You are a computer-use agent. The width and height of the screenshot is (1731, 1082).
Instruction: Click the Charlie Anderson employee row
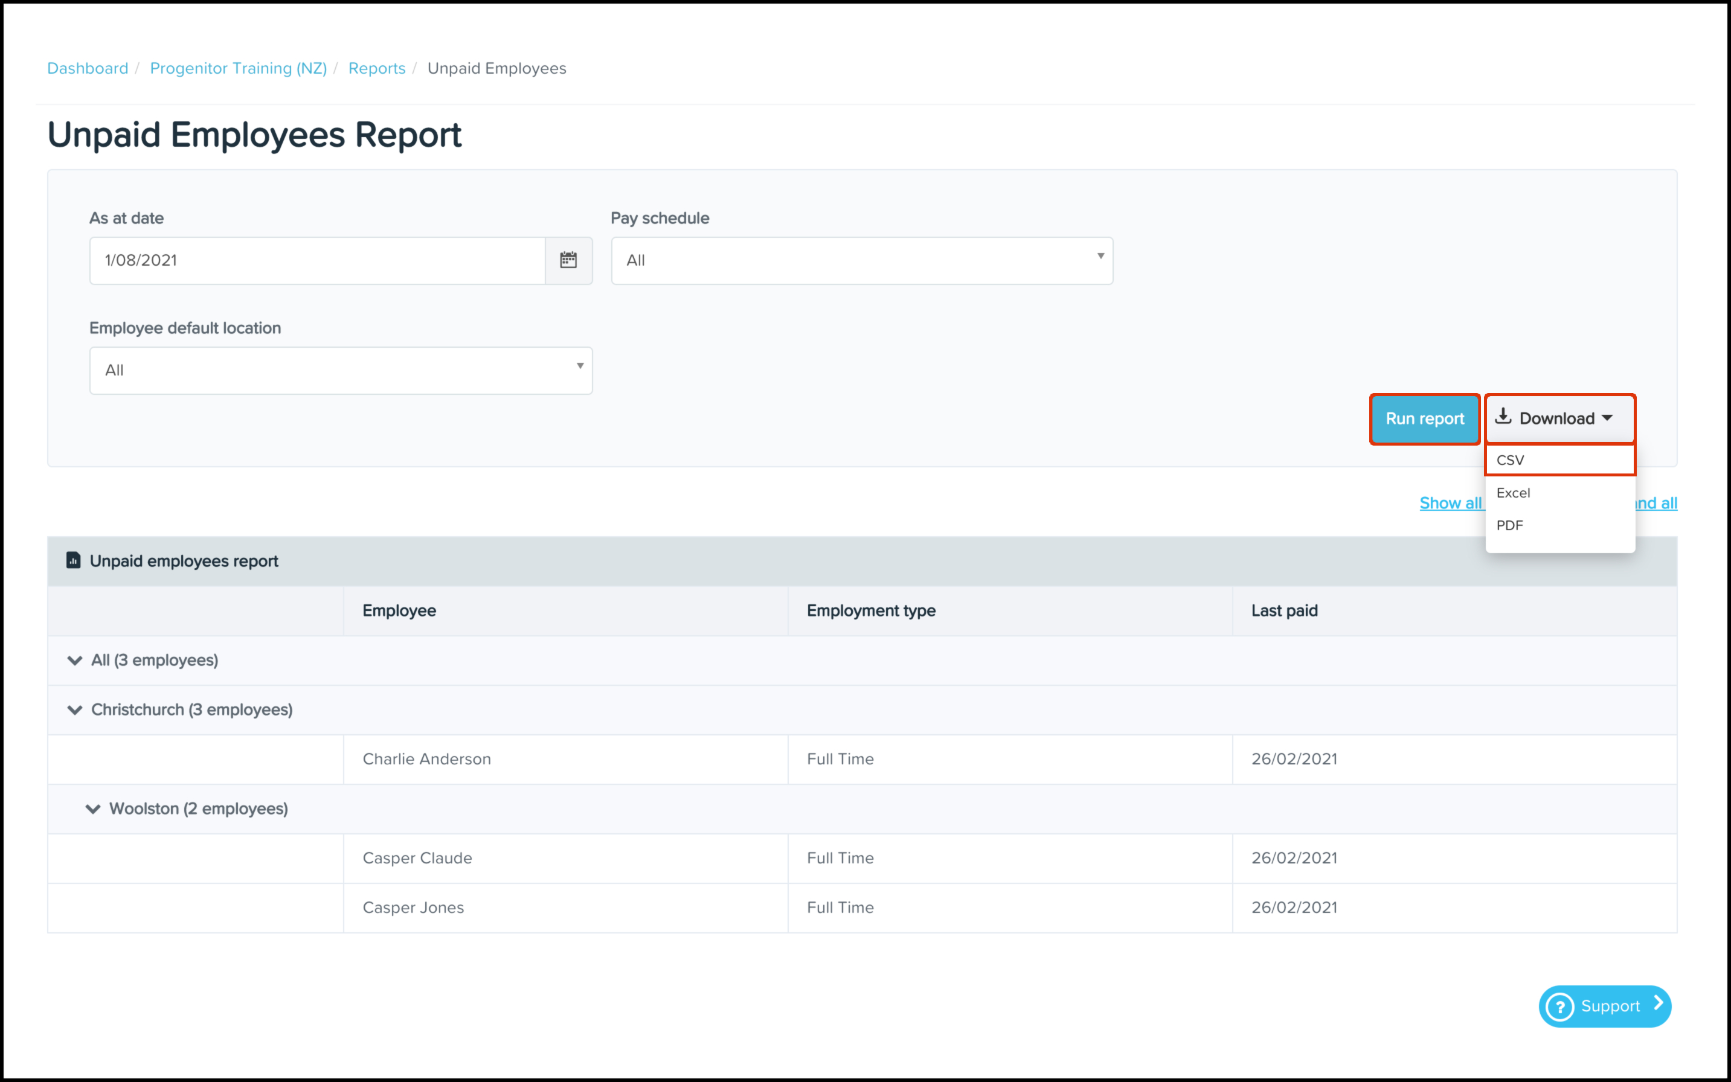pos(426,759)
